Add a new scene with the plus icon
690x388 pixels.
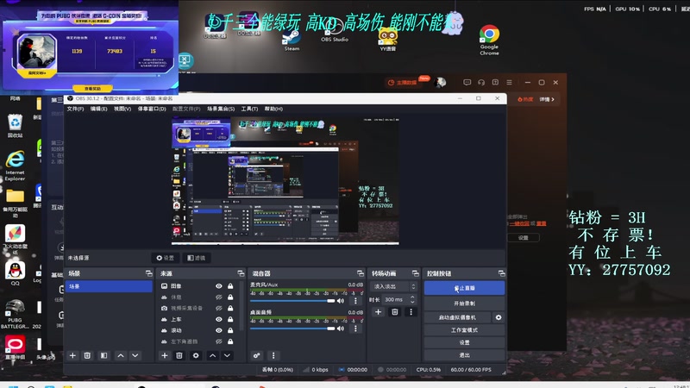point(72,355)
